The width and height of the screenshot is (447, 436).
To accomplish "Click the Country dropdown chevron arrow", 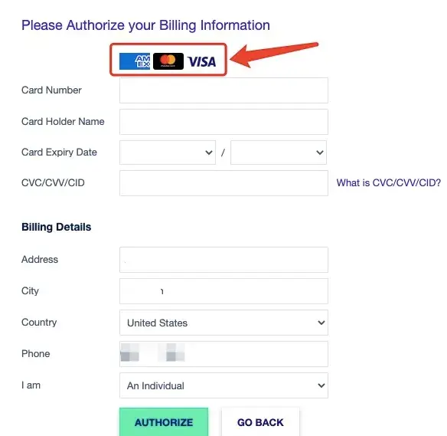I will pos(321,323).
